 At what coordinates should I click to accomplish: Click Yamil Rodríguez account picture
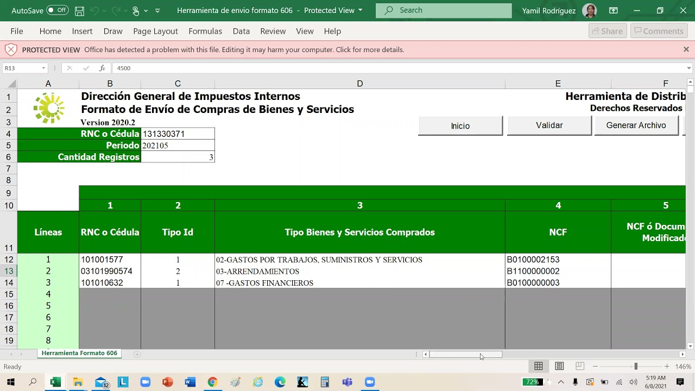589,10
